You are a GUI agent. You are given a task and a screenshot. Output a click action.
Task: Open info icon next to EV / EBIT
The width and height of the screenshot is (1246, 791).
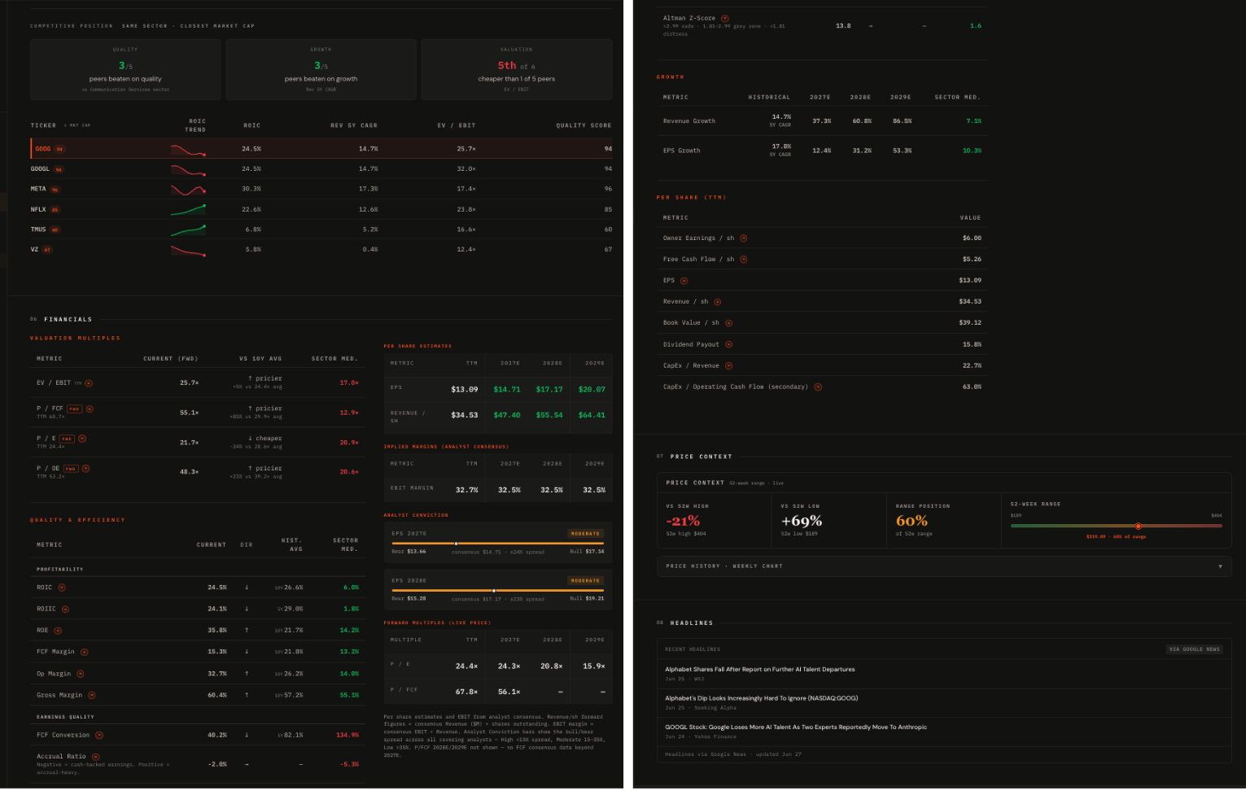click(x=89, y=383)
